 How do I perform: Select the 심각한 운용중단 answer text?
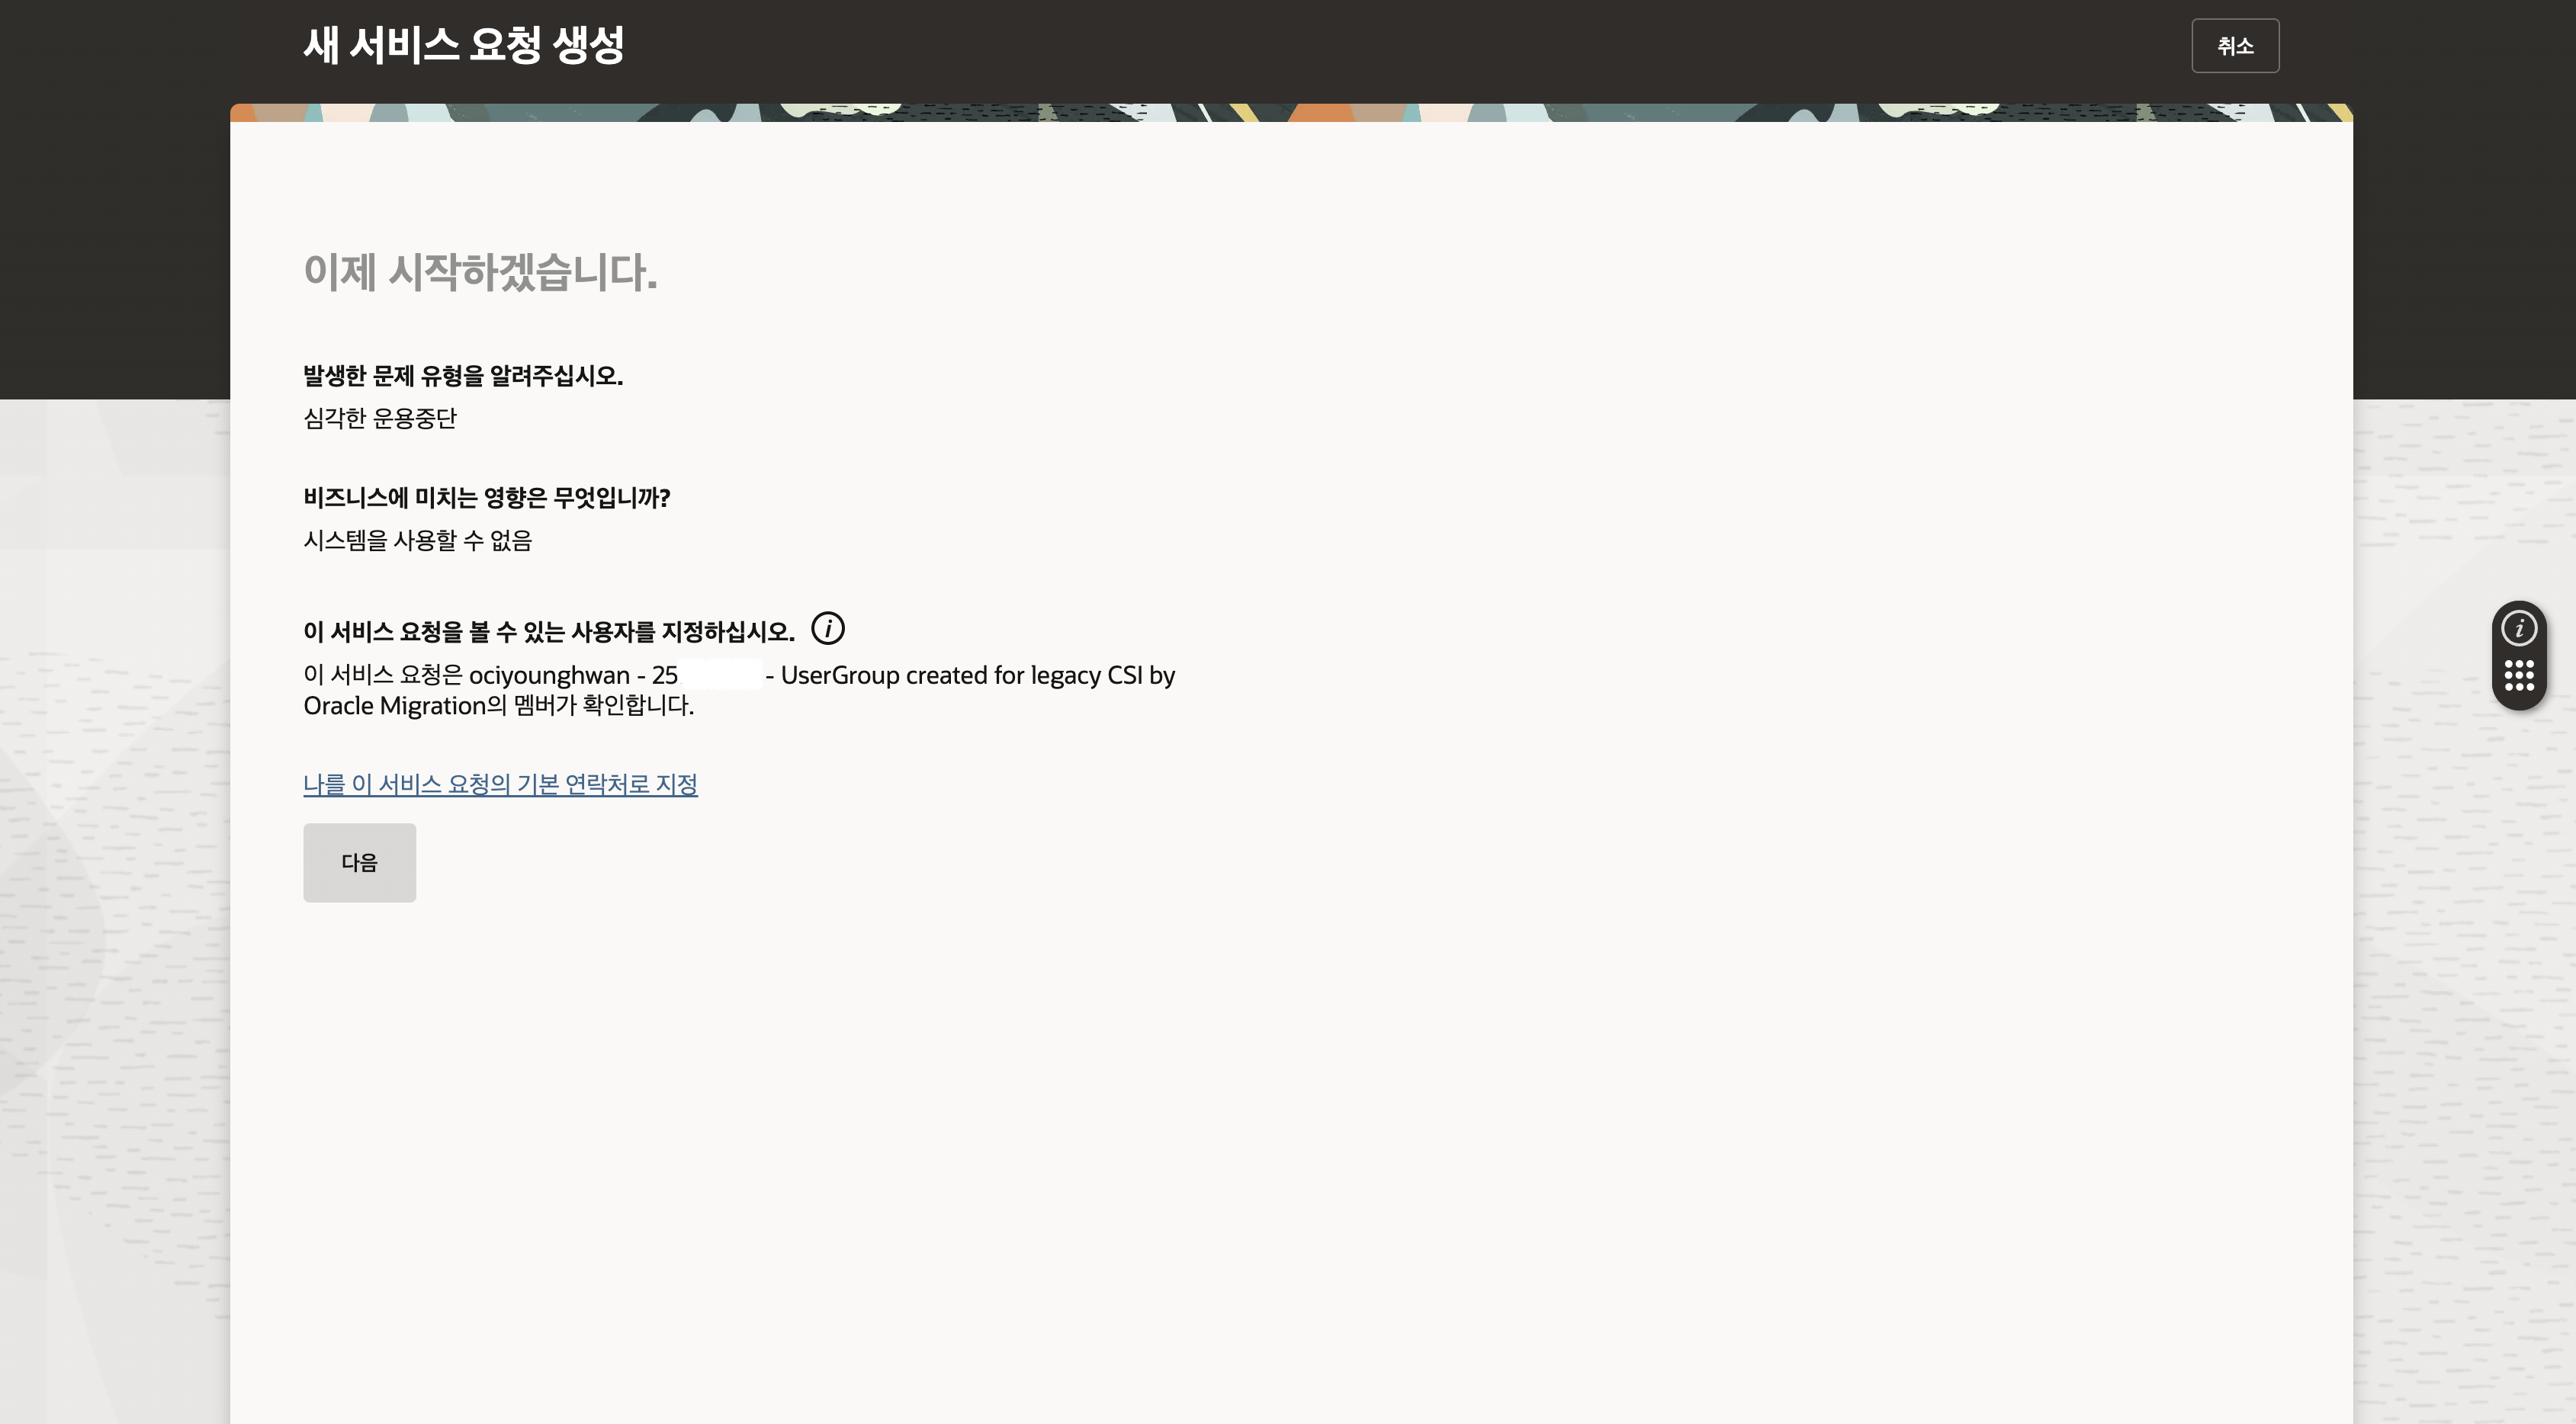[x=380, y=418]
